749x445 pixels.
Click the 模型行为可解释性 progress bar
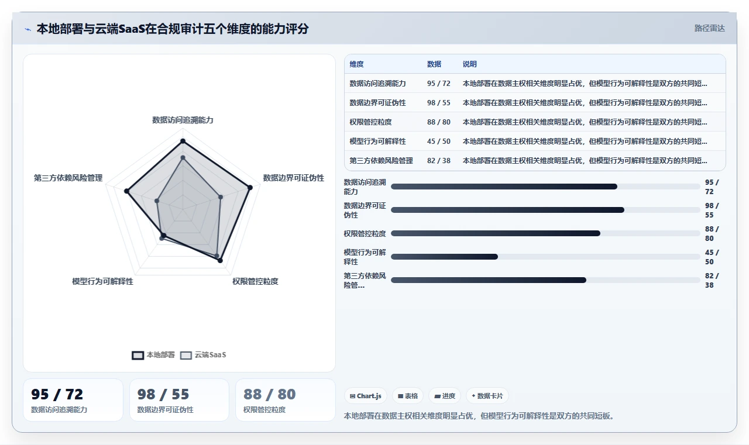click(x=545, y=257)
